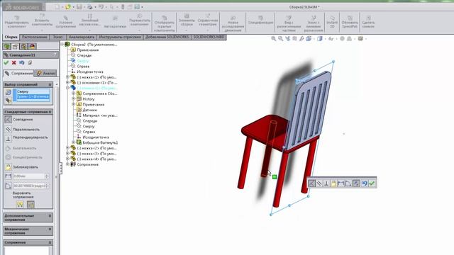Switch to Сопряжения tab in mate panel
This screenshot has height=255, width=454.
click(18, 74)
